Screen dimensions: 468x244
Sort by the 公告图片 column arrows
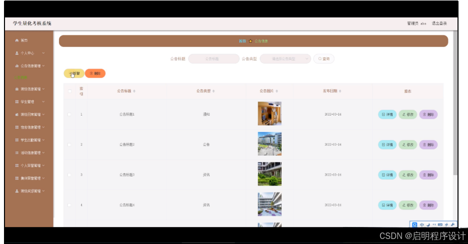point(277,91)
